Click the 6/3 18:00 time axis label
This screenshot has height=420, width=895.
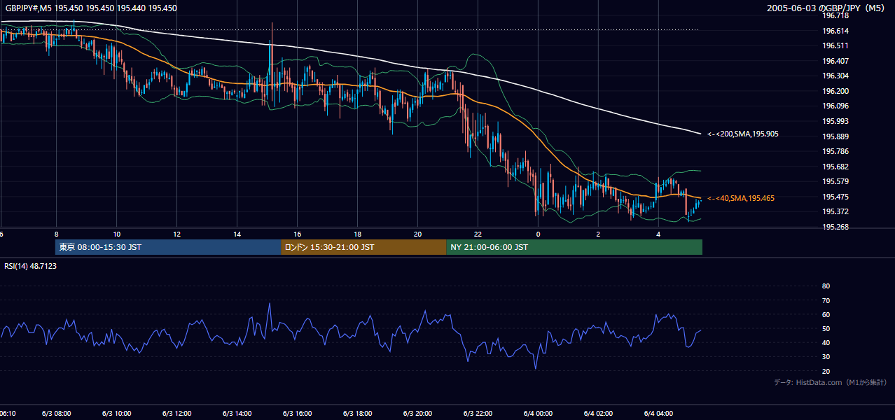tap(357, 413)
